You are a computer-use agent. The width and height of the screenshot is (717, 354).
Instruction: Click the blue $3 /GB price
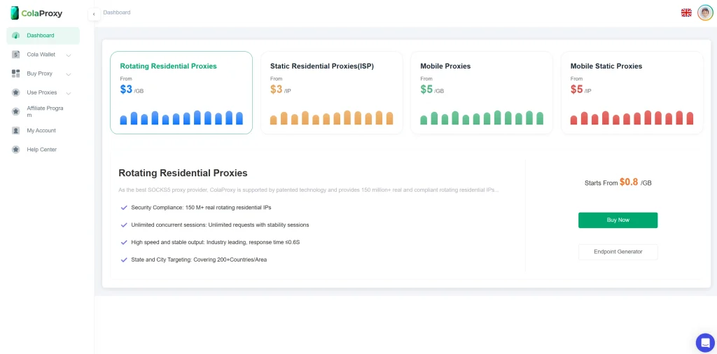pyautogui.click(x=132, y=90)
